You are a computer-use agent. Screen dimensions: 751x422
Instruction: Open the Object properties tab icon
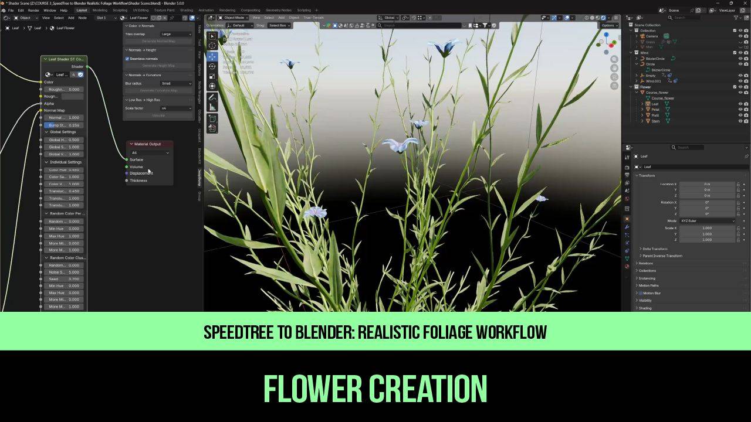627,219
